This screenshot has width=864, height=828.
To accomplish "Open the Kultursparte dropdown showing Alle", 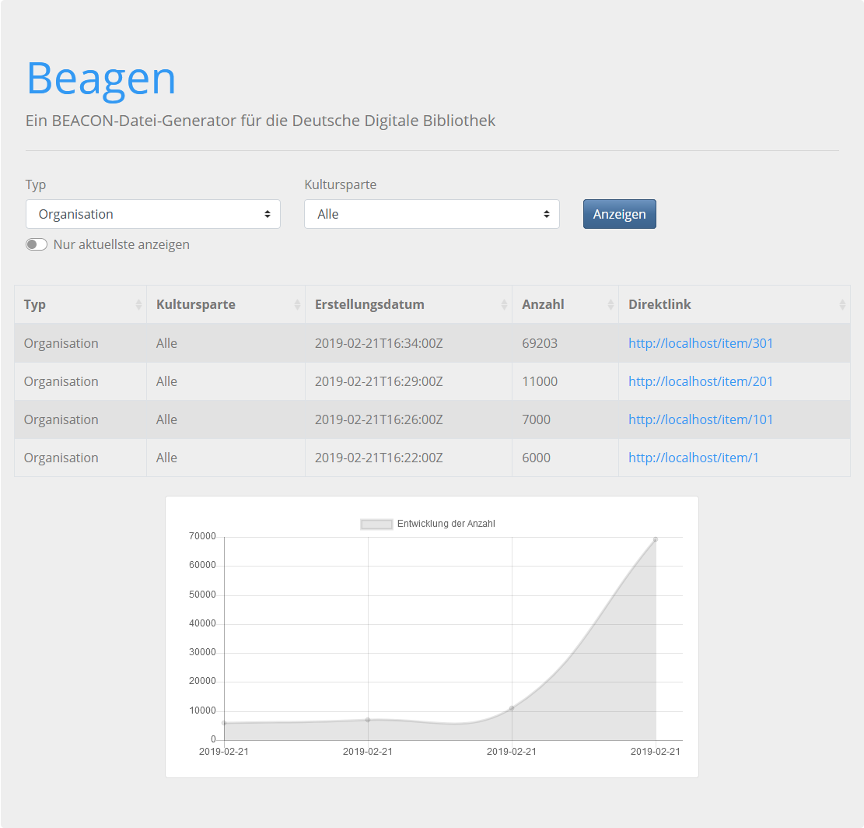I will (x=432, y=214).
